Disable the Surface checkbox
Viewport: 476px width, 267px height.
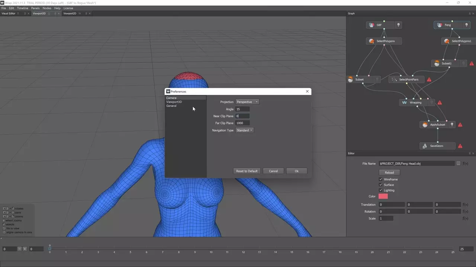381,185
